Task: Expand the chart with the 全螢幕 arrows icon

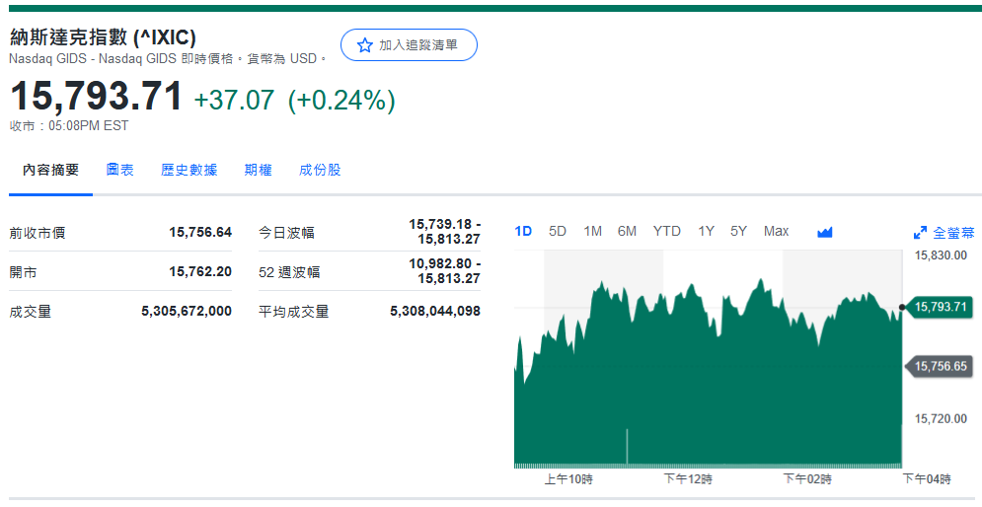Action: click(920, 233)
